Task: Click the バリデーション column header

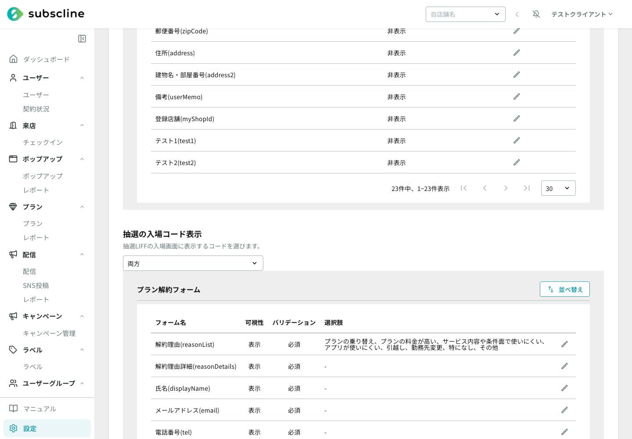Action: 294,323
